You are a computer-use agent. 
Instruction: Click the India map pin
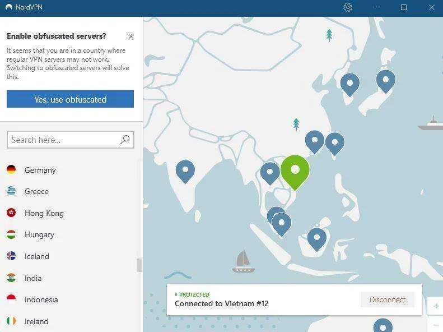tap(185, 171)
